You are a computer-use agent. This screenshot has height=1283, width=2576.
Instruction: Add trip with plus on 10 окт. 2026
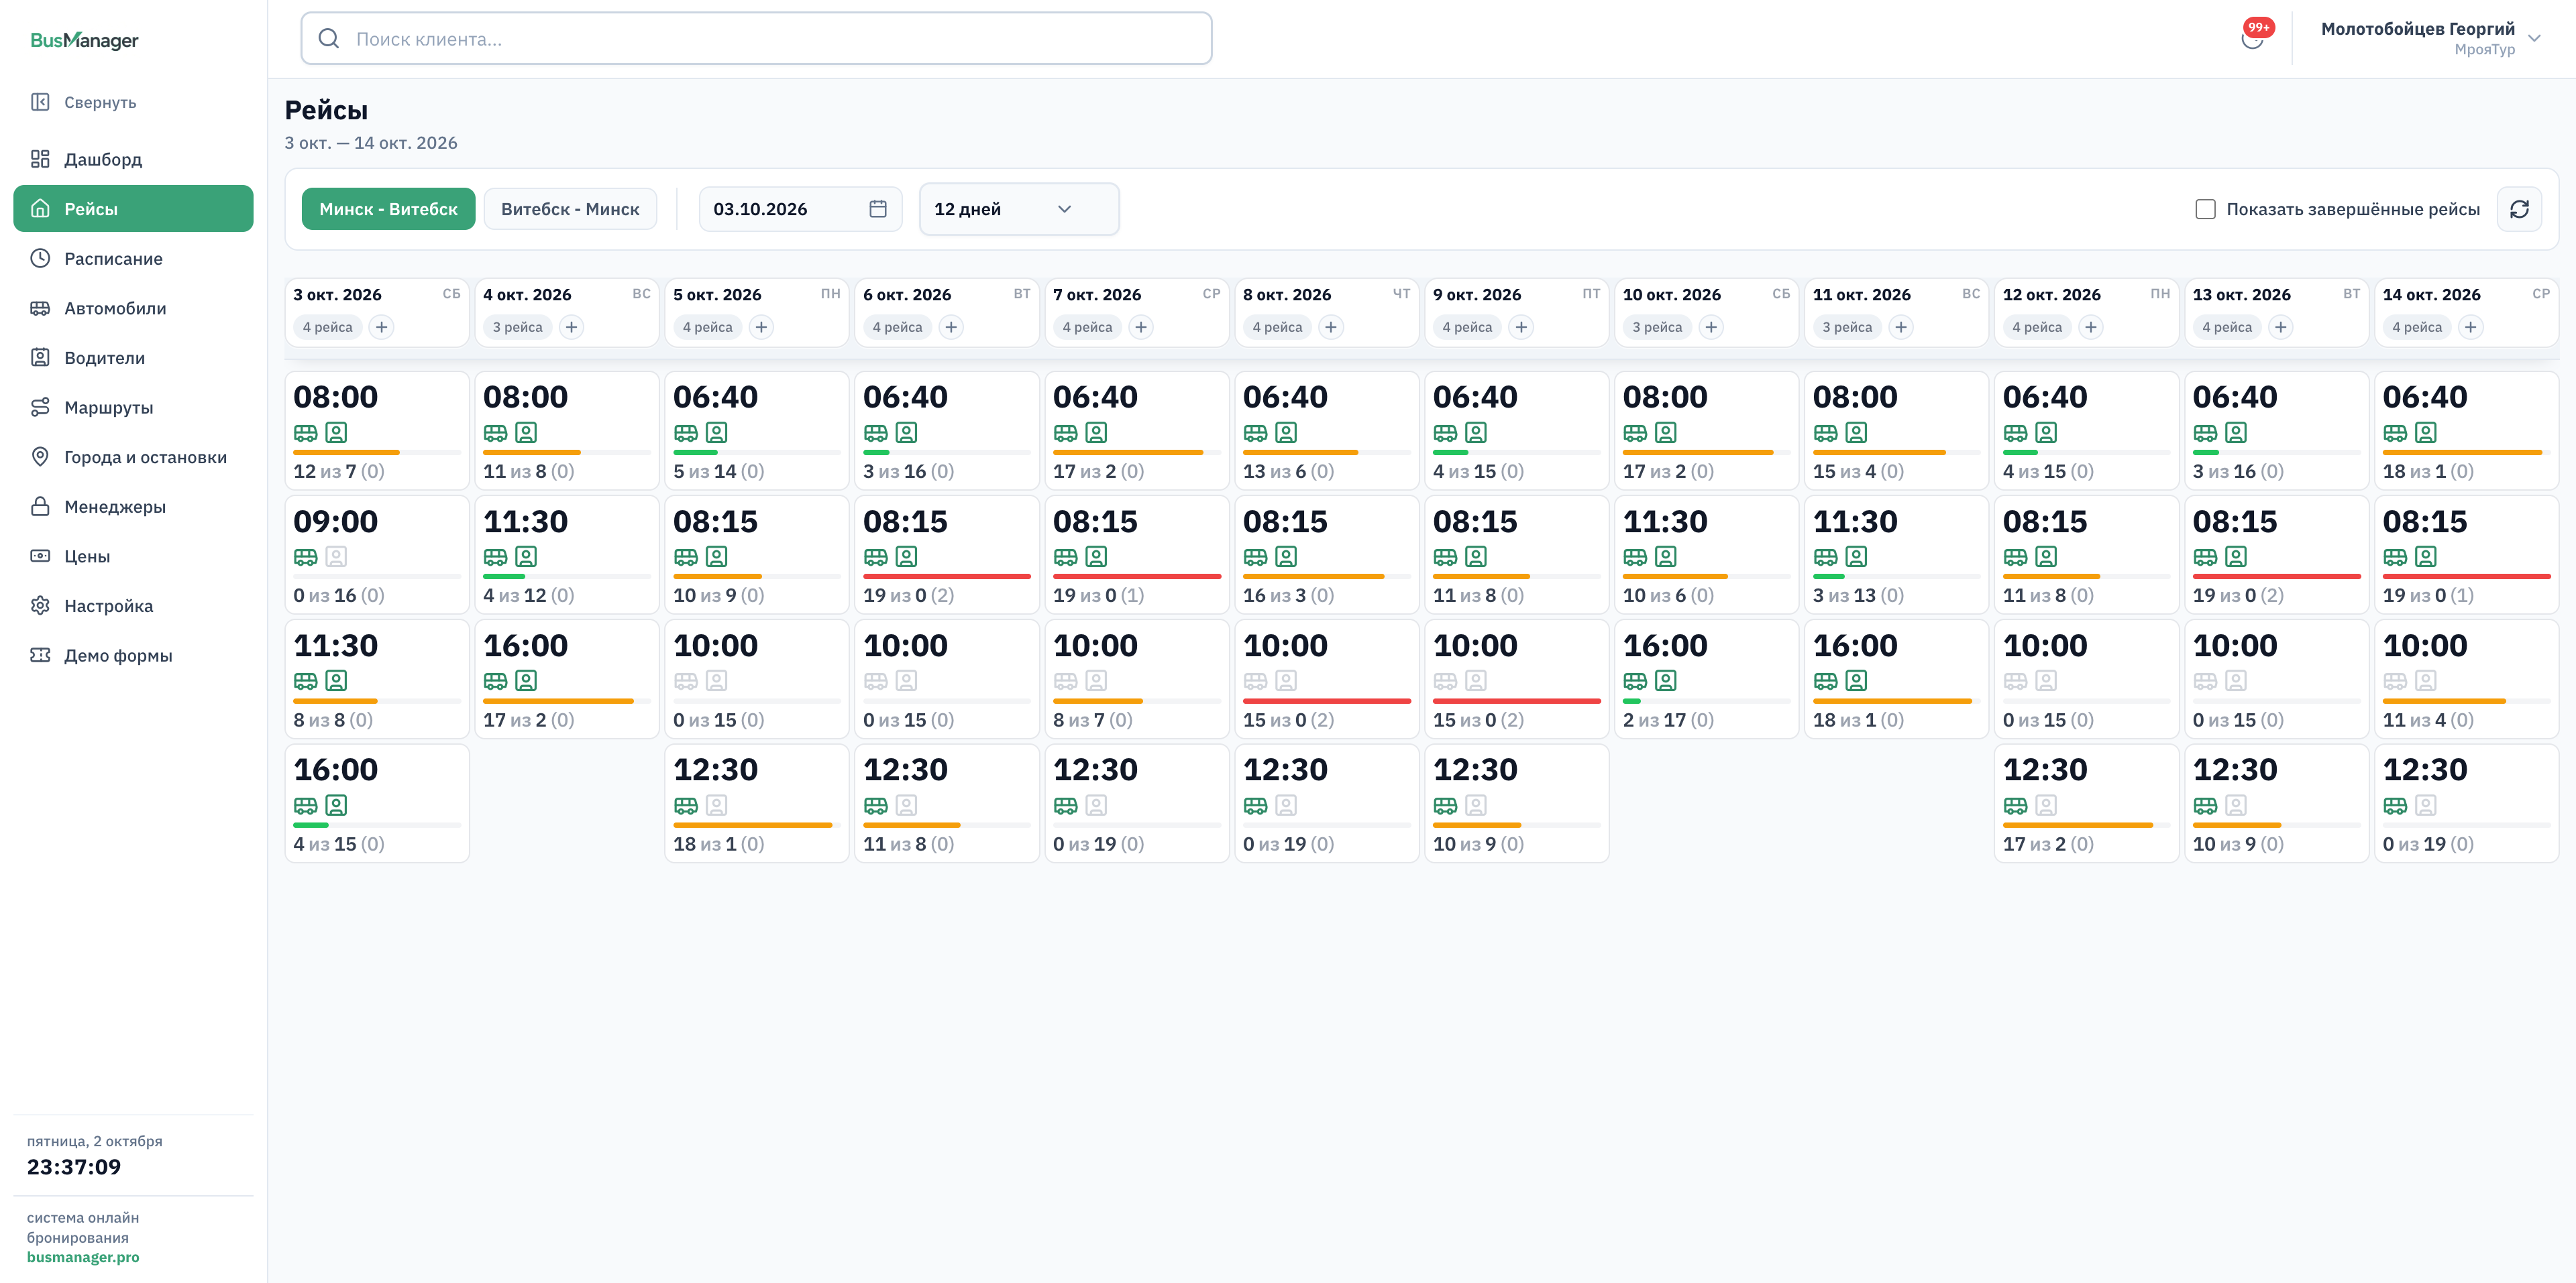click(1711, 326)
